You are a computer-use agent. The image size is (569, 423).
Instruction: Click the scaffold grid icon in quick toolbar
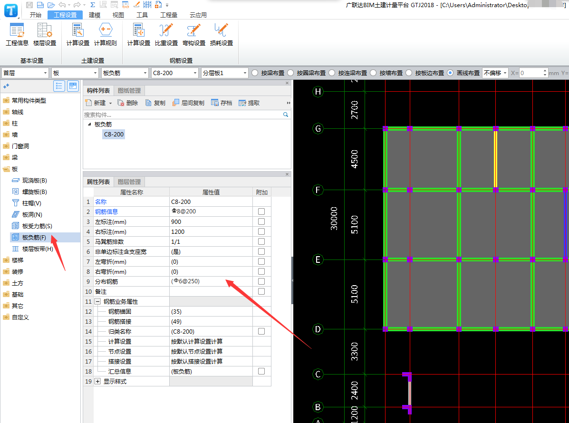pos(147,5)
